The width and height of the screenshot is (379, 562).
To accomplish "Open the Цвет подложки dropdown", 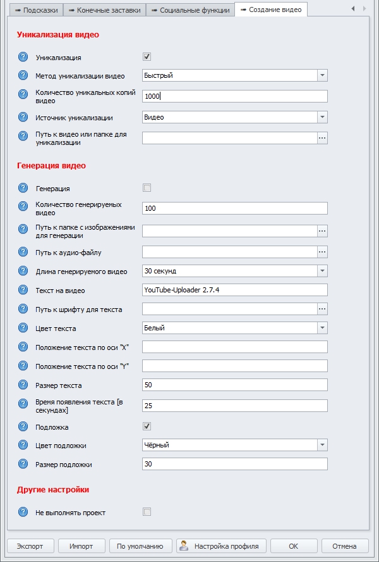I will (322, 444).
